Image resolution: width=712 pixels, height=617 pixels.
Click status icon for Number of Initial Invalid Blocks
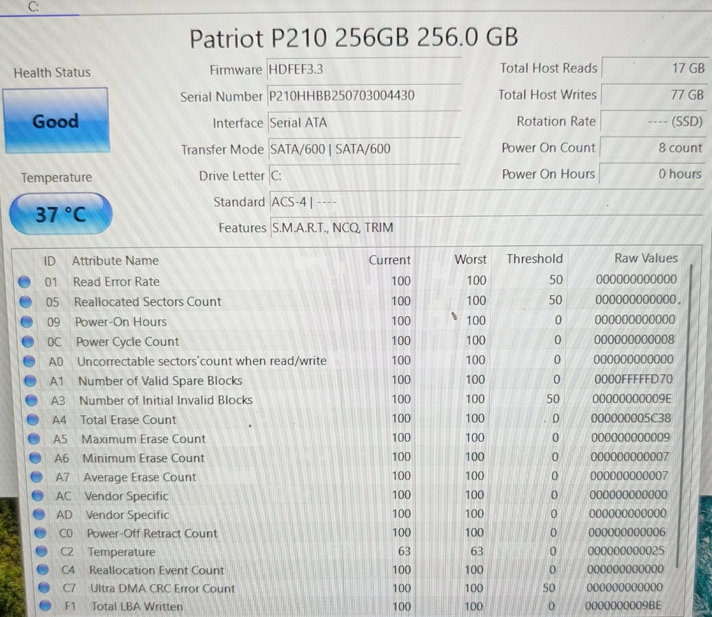[32, 401]
